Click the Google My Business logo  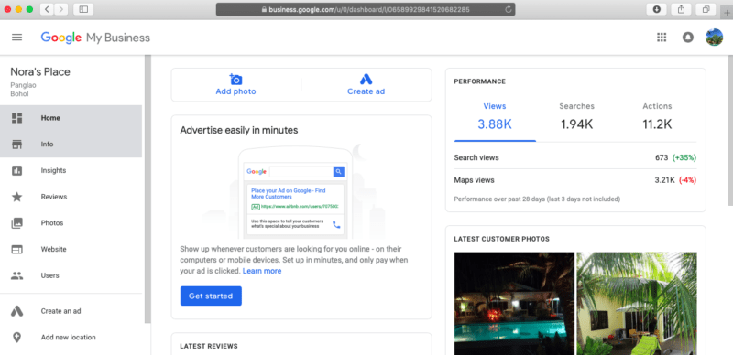[x=95, y=38]
